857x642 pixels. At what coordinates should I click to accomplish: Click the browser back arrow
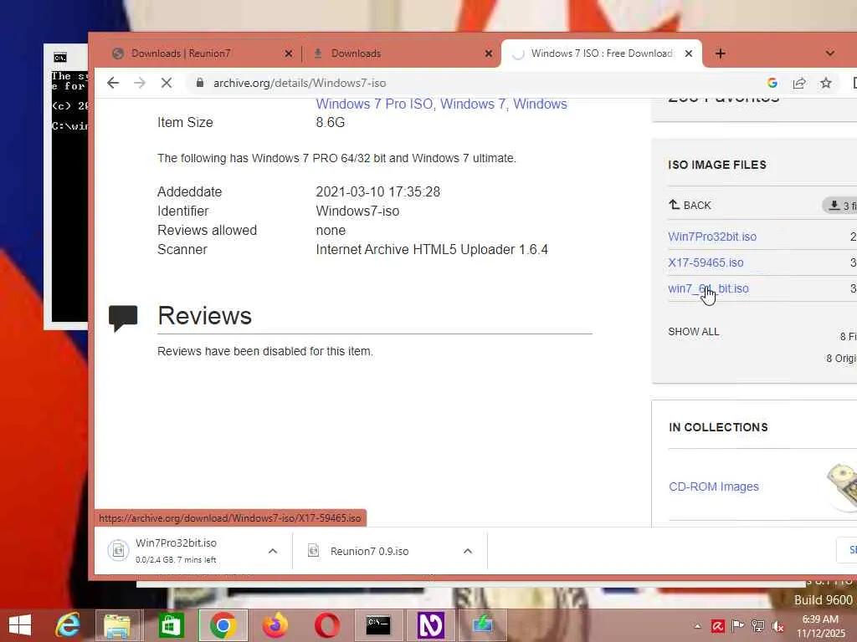[x=113, y=83]
